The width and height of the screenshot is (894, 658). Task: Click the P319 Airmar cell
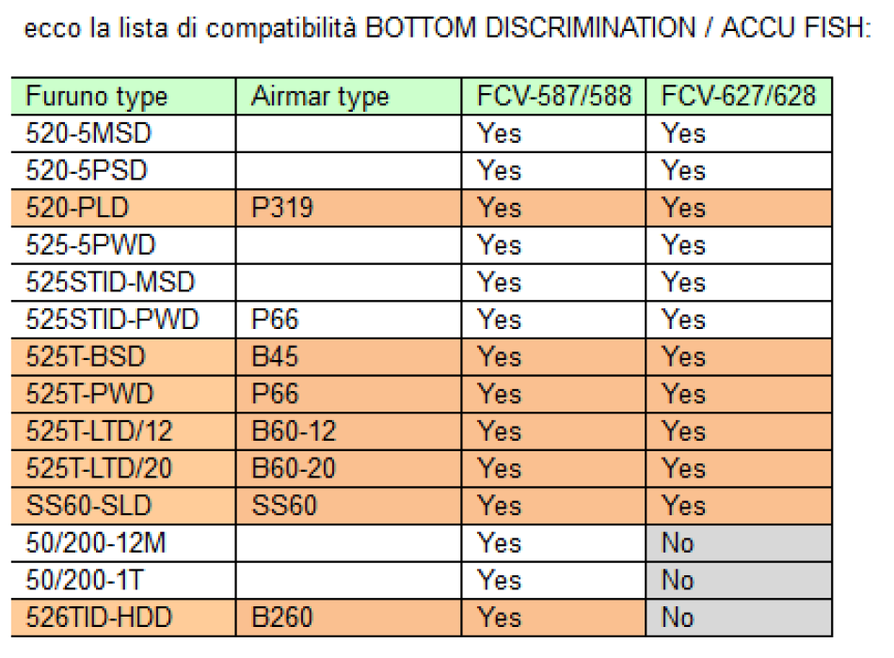(279, 209)
